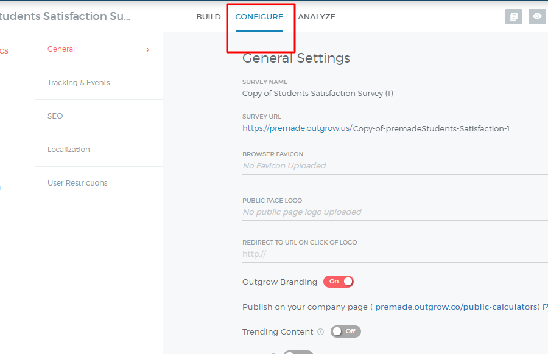Screen dimensions: 548x354
Task: Switch to the BUILD tab
Action: tap(208, 17)
